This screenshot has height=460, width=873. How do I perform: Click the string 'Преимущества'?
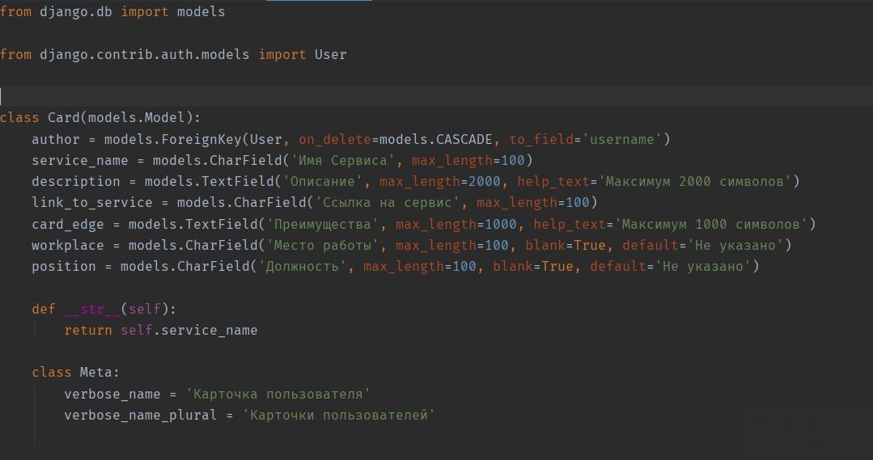pyautogui.click(x=322, y=225)
